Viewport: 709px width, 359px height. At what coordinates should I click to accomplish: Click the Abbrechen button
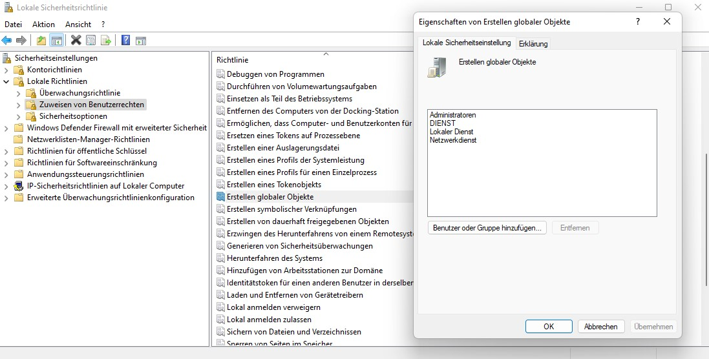[x=600, y=327]
